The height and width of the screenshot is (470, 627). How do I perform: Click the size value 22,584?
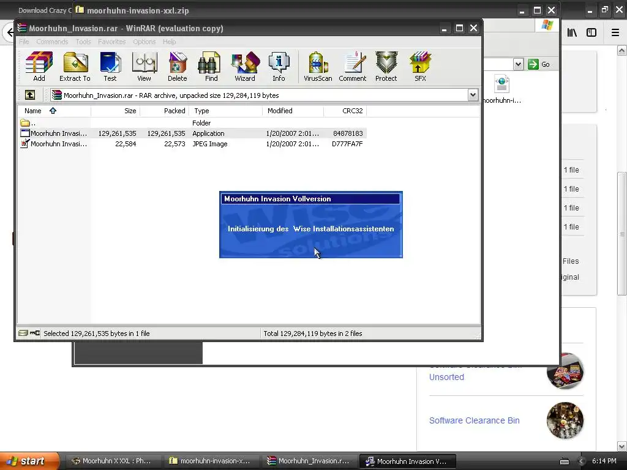126,143
